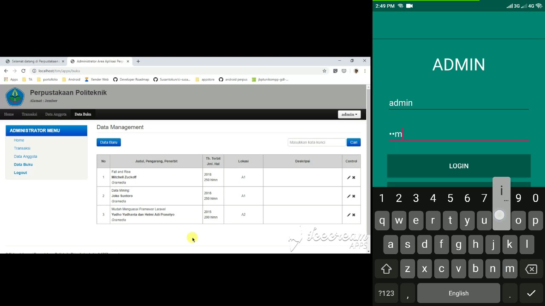Click the browser address bar URL
The width and height of the screenshot is (545, 306).
pos(59,71)
